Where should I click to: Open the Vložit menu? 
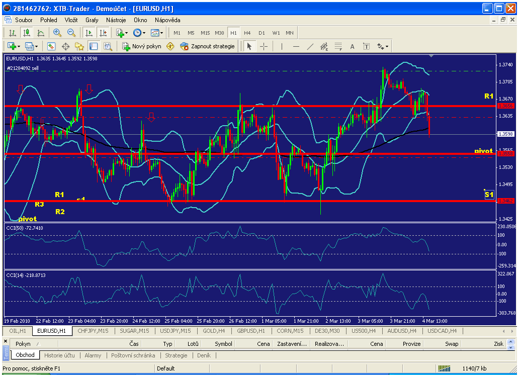click(x=71, y=20)
